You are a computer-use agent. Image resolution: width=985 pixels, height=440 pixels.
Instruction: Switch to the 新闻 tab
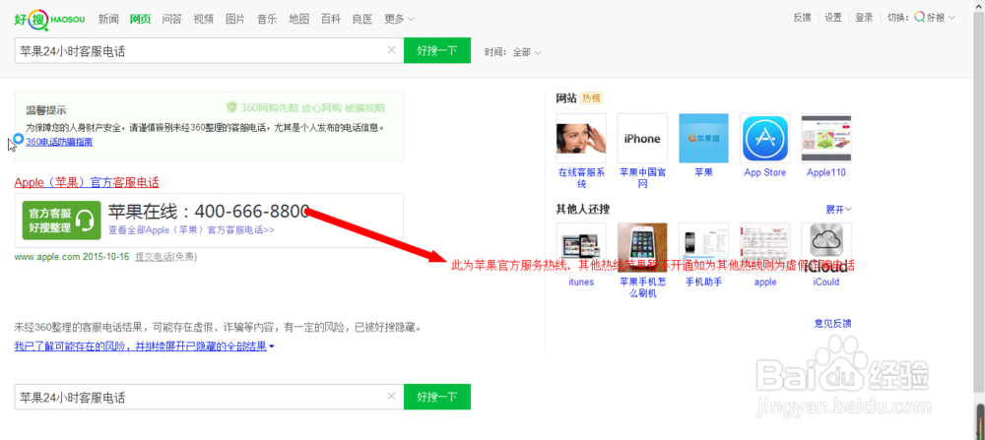tap(108, 19)
